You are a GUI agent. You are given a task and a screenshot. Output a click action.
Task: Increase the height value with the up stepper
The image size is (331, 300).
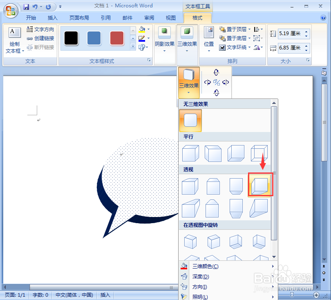[306, 31]
